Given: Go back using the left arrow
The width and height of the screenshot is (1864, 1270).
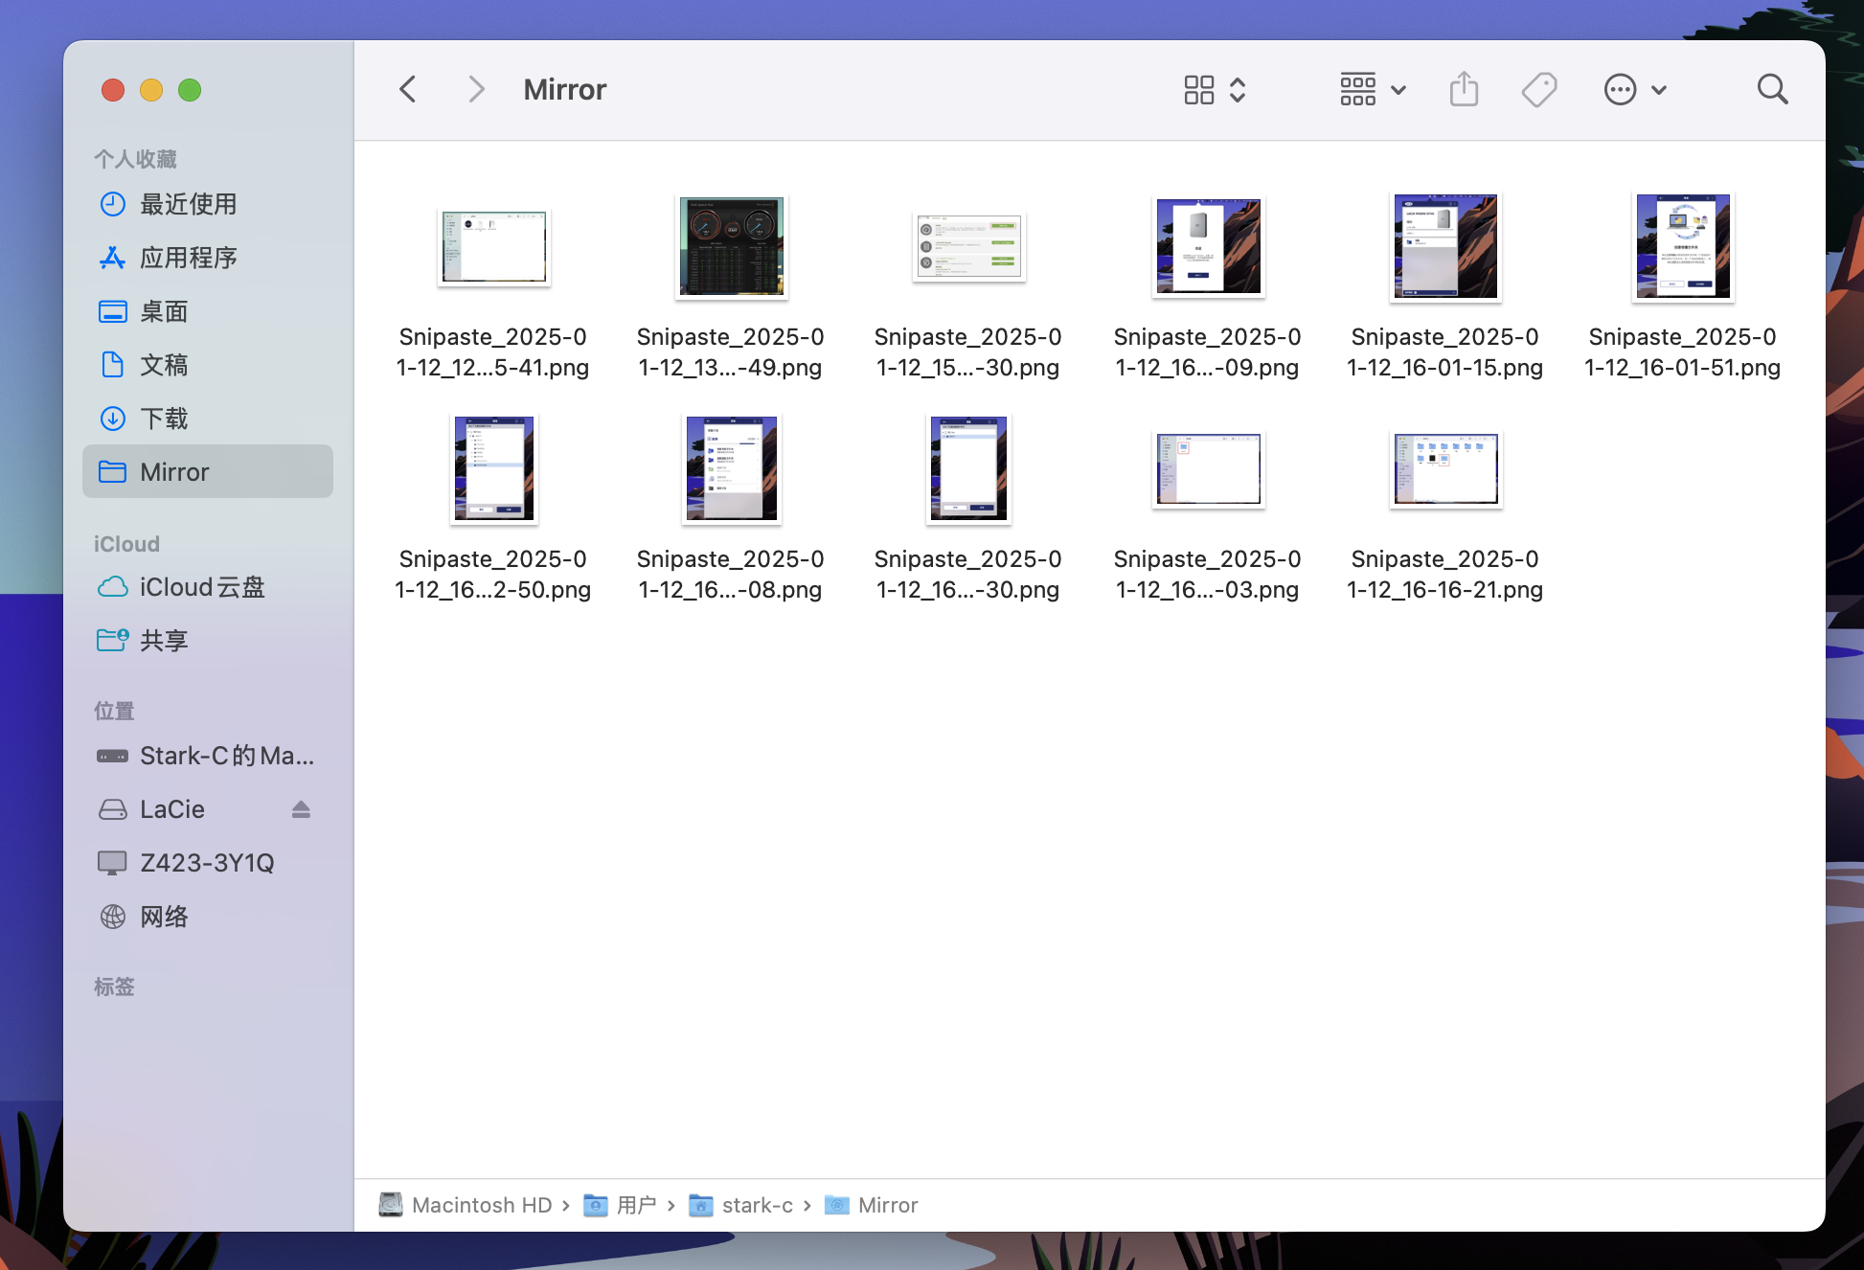Looking at the screenshot, I should 408,90.
